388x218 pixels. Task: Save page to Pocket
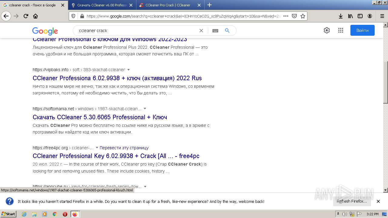pos(294,16)
